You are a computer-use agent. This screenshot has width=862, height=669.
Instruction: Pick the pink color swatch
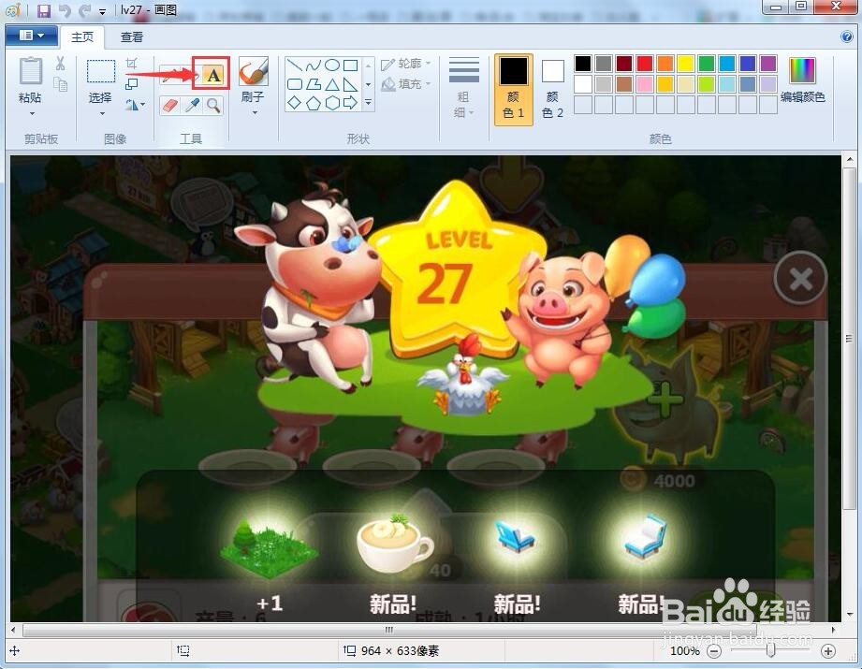pyautogui.click(x=644, y=84)
